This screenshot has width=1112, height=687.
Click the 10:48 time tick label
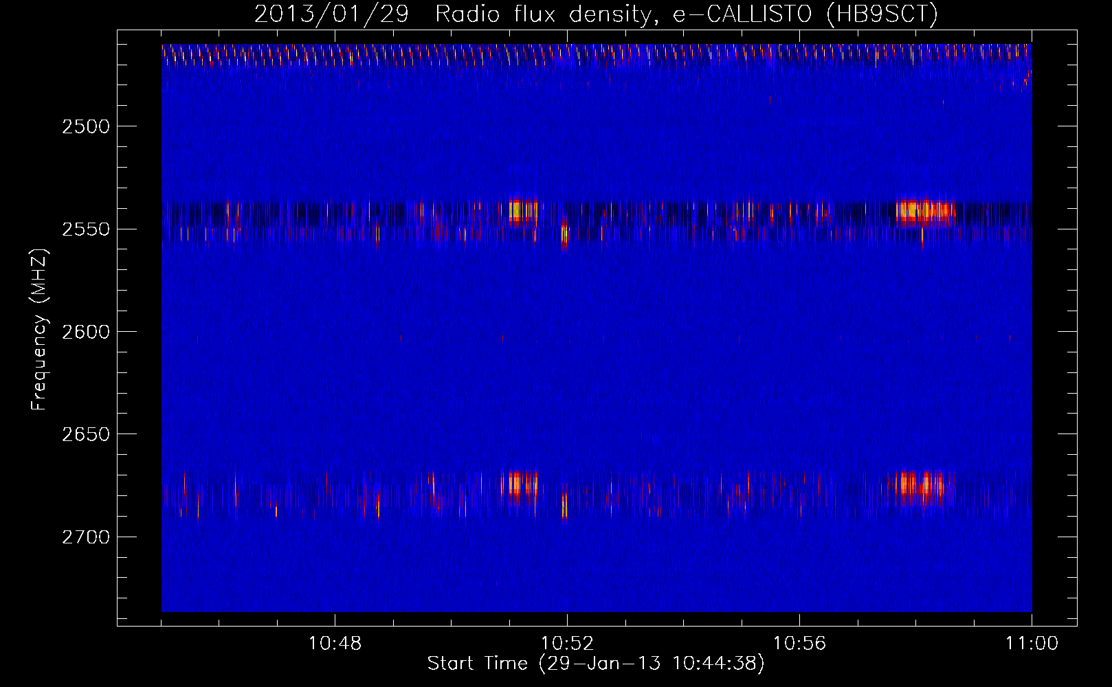(x=335, y=644)
